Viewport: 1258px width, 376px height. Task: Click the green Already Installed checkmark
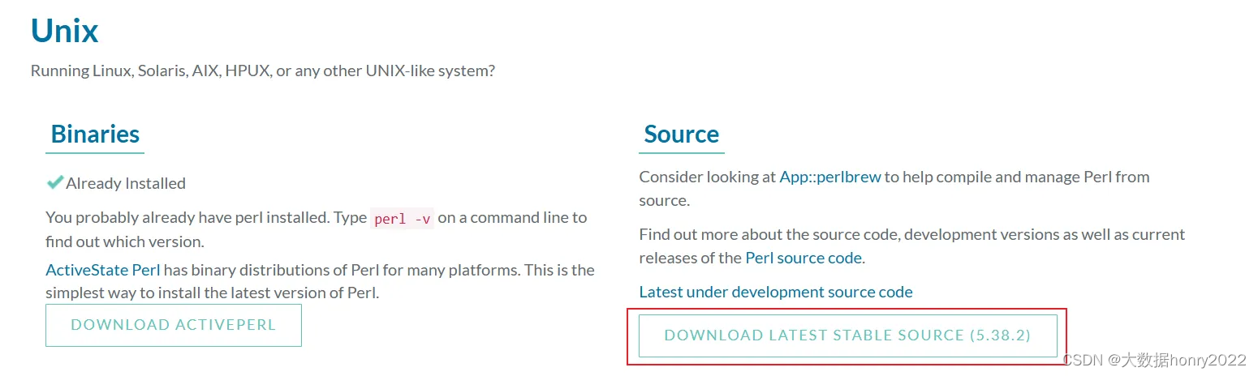point(54,183)
